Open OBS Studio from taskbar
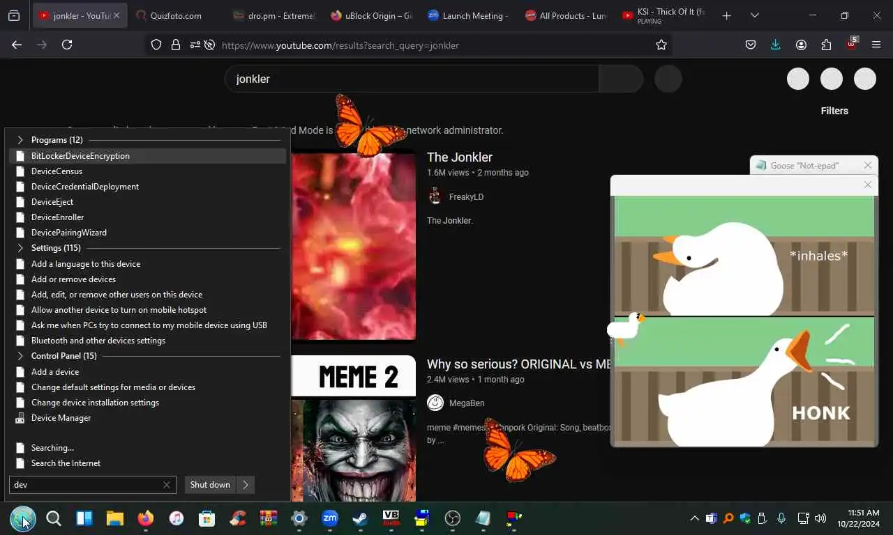The height and width of the screenshot is (535, 893). coord(453,518)
